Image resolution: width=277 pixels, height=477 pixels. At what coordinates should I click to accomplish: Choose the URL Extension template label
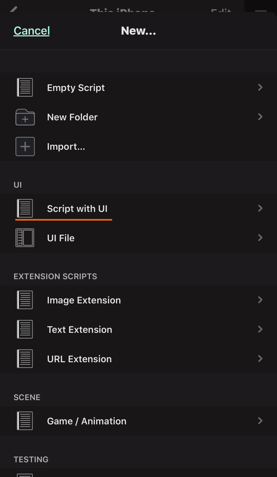[79, 359]
